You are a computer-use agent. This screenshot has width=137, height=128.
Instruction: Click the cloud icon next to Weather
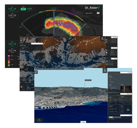107,53
